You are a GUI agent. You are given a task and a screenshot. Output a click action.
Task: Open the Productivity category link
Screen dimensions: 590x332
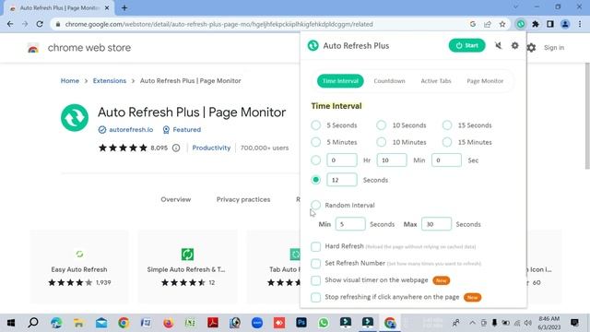point(211,148)
